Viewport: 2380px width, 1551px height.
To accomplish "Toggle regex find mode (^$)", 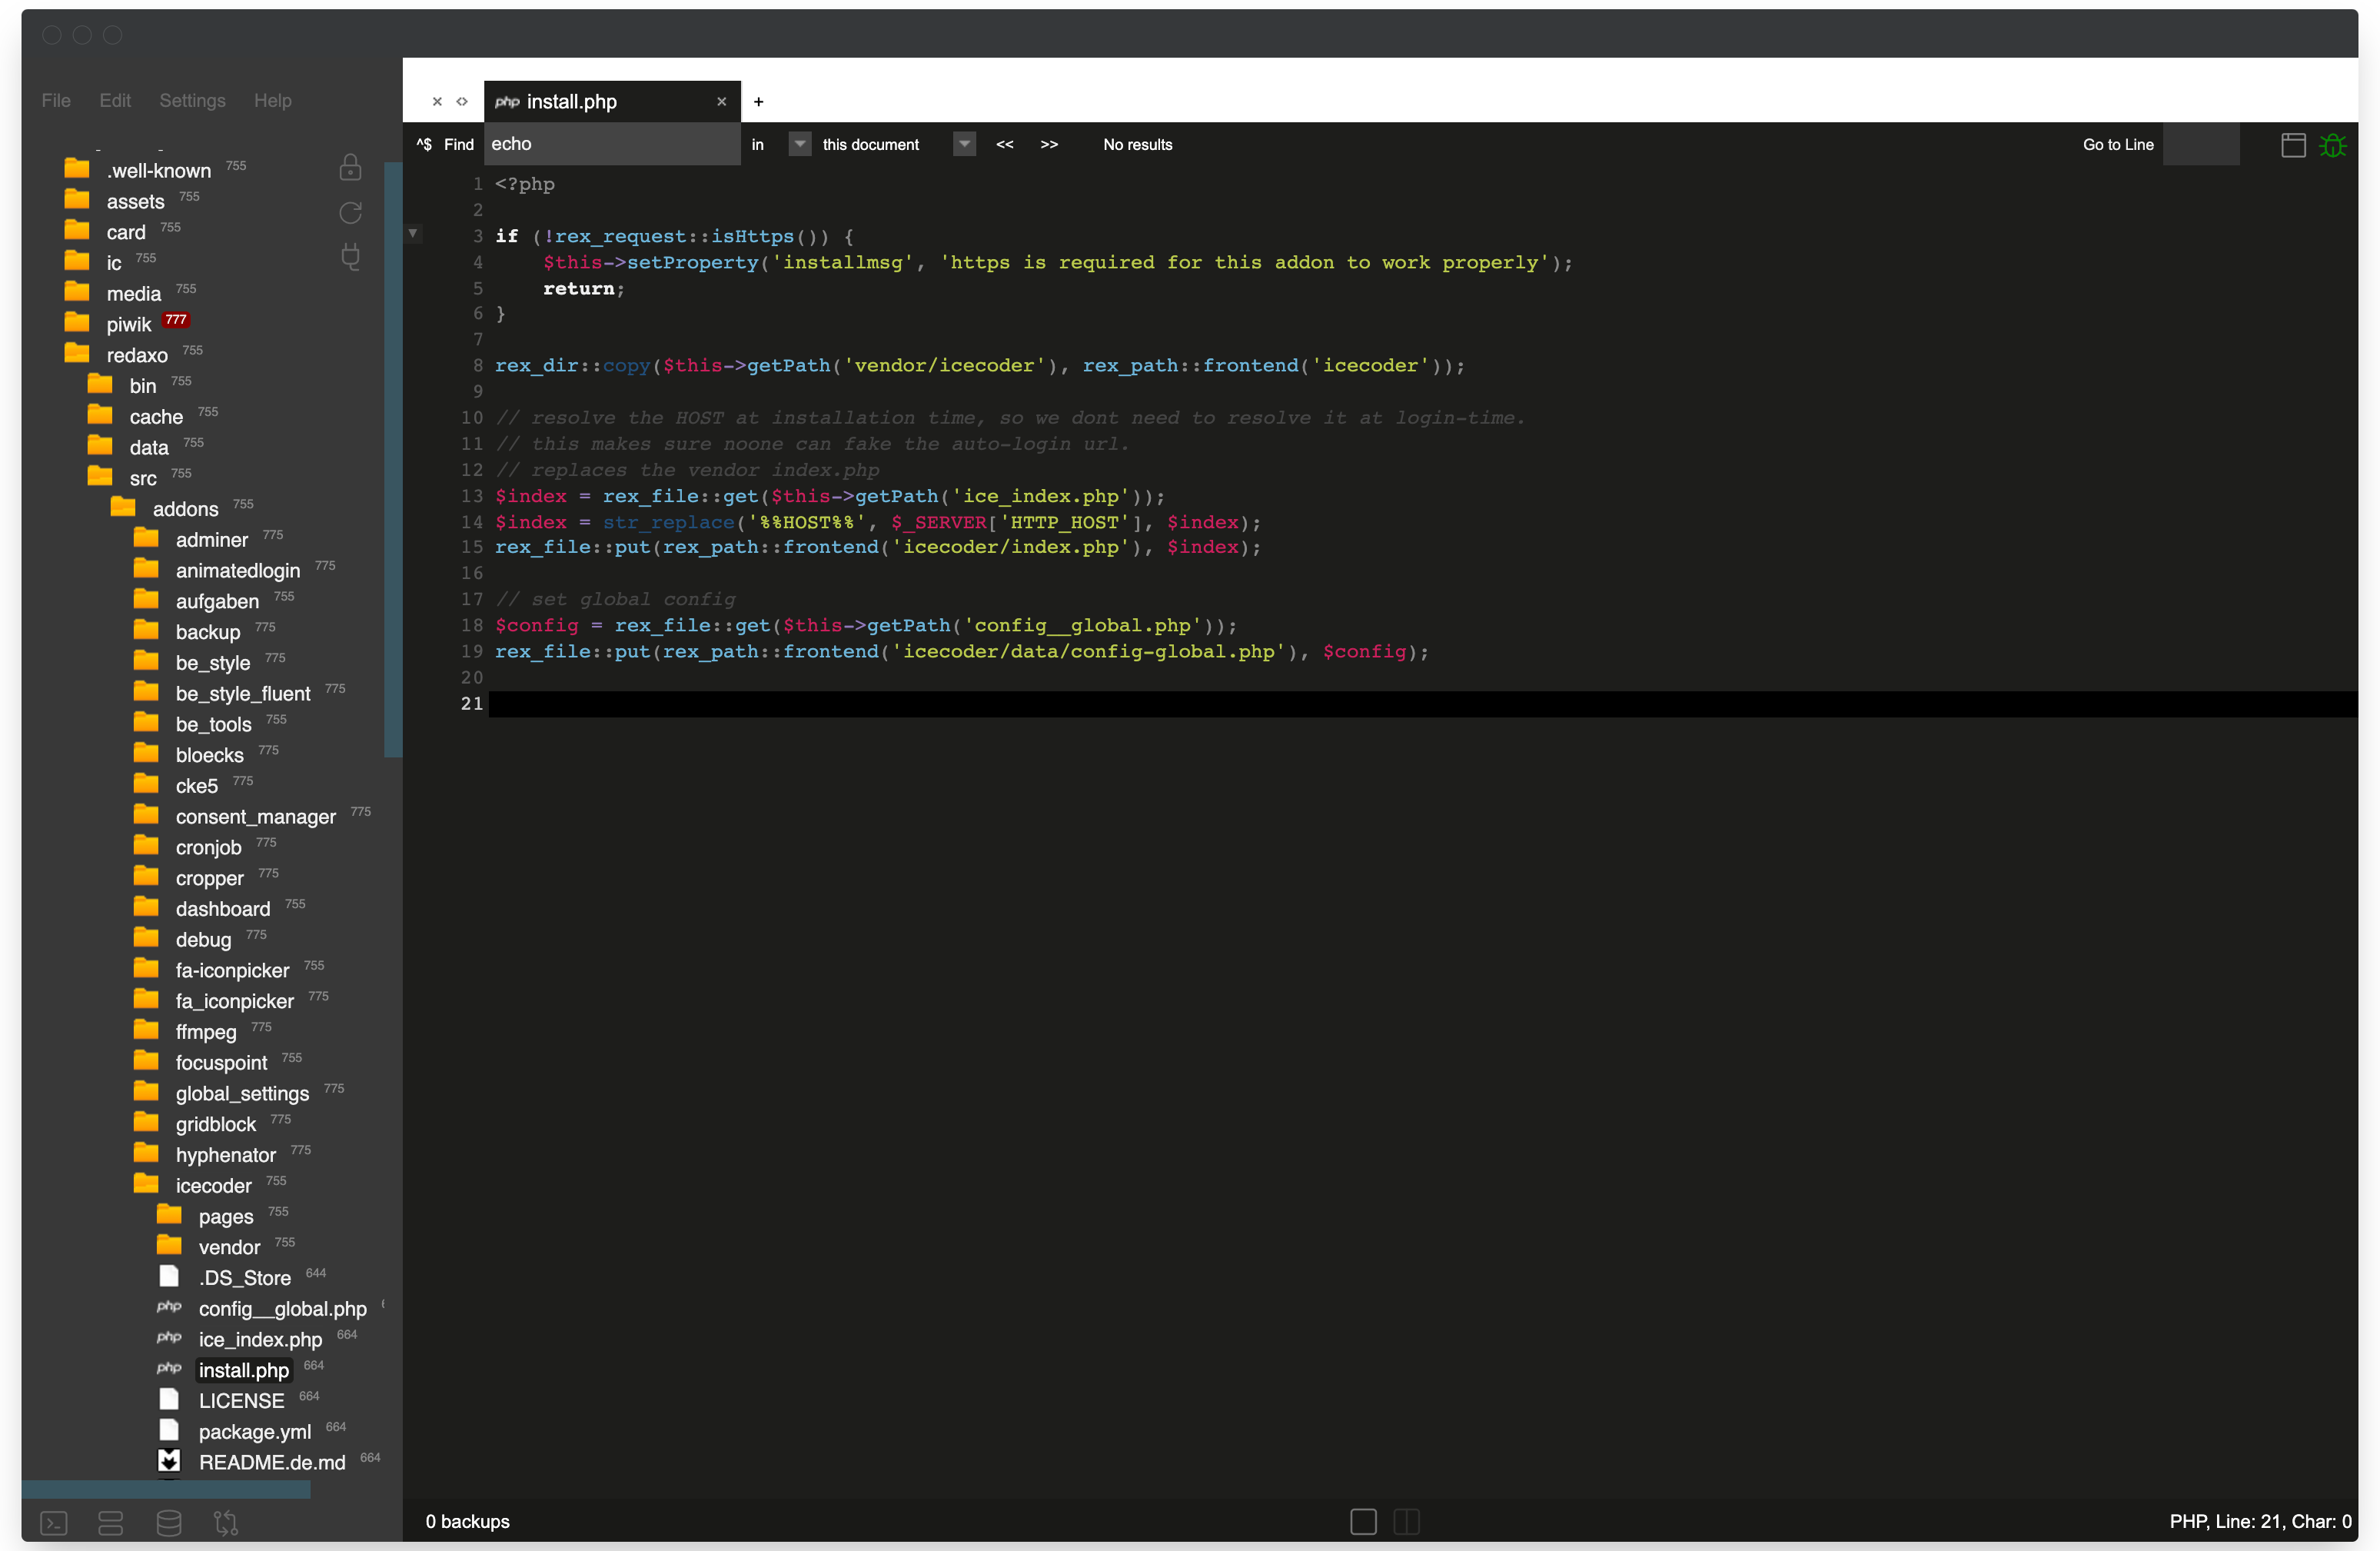I will (x=424, y=145).
